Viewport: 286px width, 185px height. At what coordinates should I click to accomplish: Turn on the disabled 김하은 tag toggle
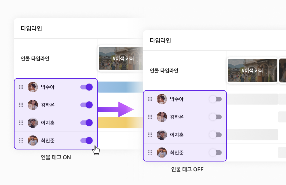[215, 117]
